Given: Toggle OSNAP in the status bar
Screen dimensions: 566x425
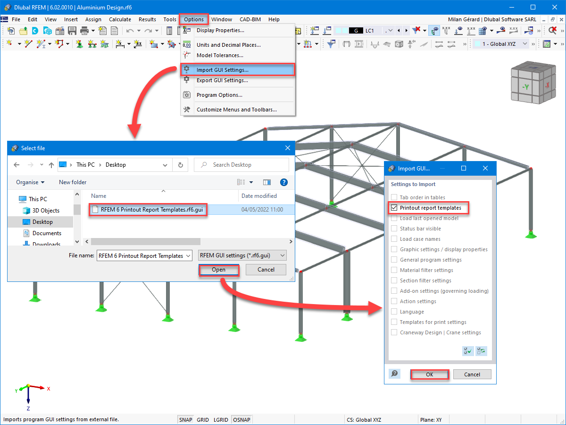Looking at the screenshot, I should (x=242, y=420).
